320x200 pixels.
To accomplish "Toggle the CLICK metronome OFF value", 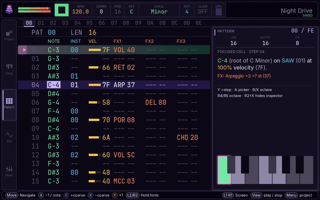I will (x=203, y=12).
